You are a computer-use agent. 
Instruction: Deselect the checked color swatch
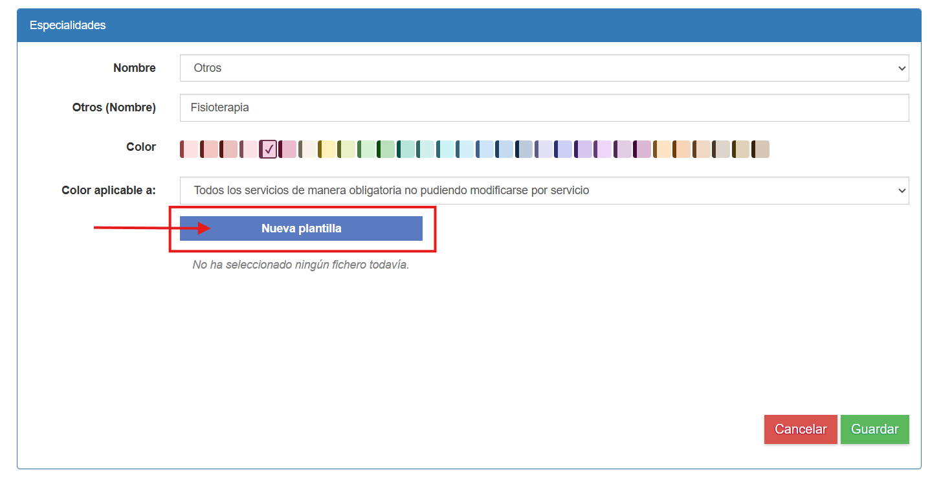click(269, 149)
